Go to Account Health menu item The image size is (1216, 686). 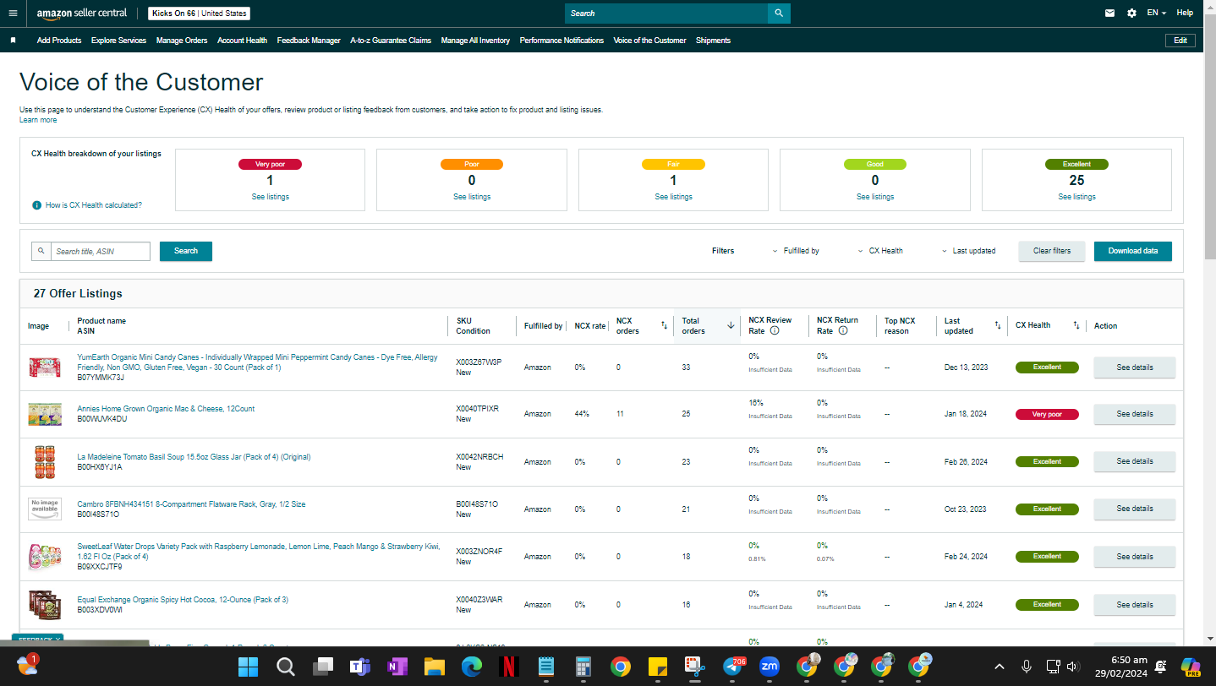pos(242,41)
